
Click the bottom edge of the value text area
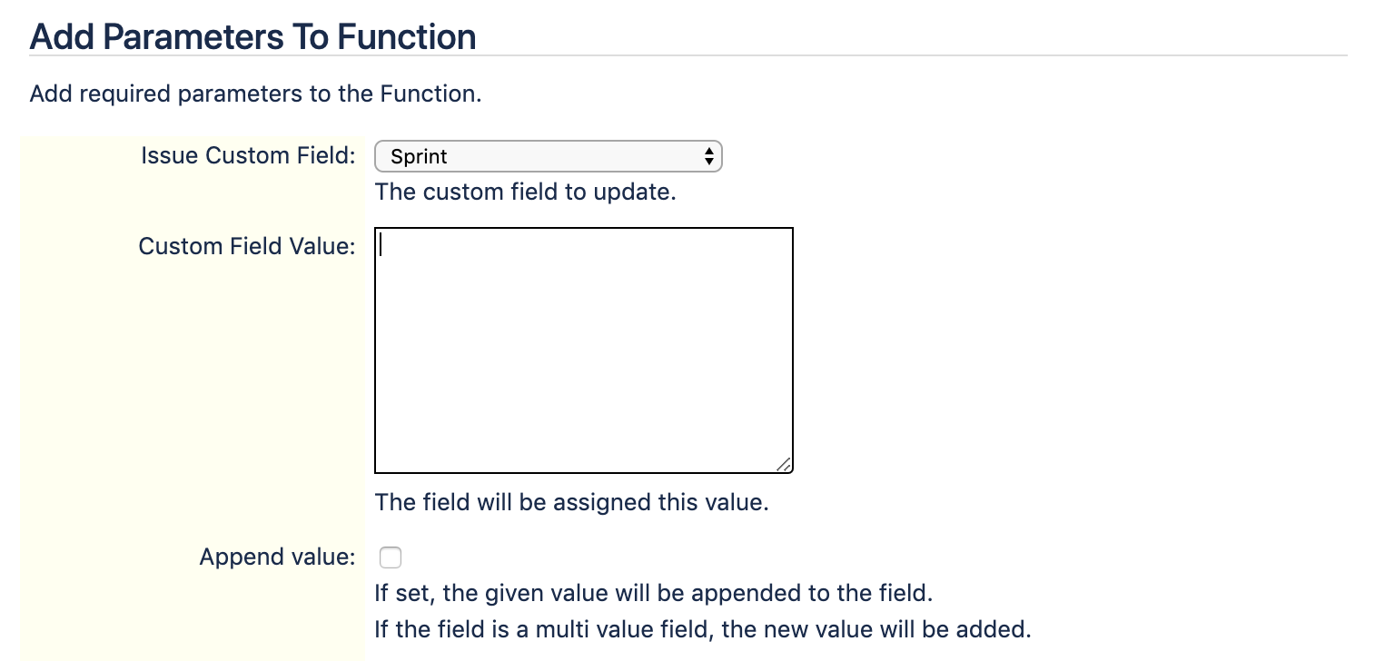tap(583, 473)
